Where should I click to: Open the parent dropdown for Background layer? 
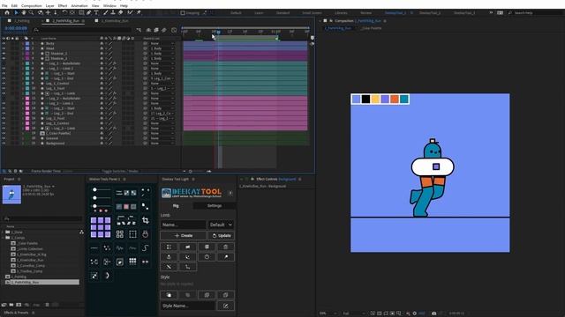click(162, 144)
